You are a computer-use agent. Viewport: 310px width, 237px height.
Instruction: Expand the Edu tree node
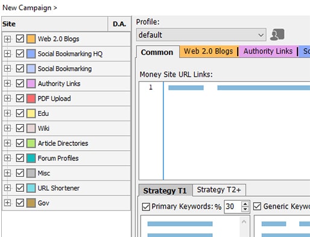tap(7, 113)
